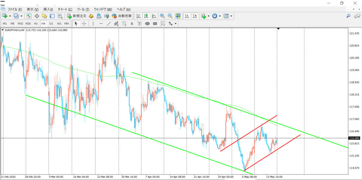Open the templates dropdown arrow
The image size is (362, 180).
click(x=231, y=16)
